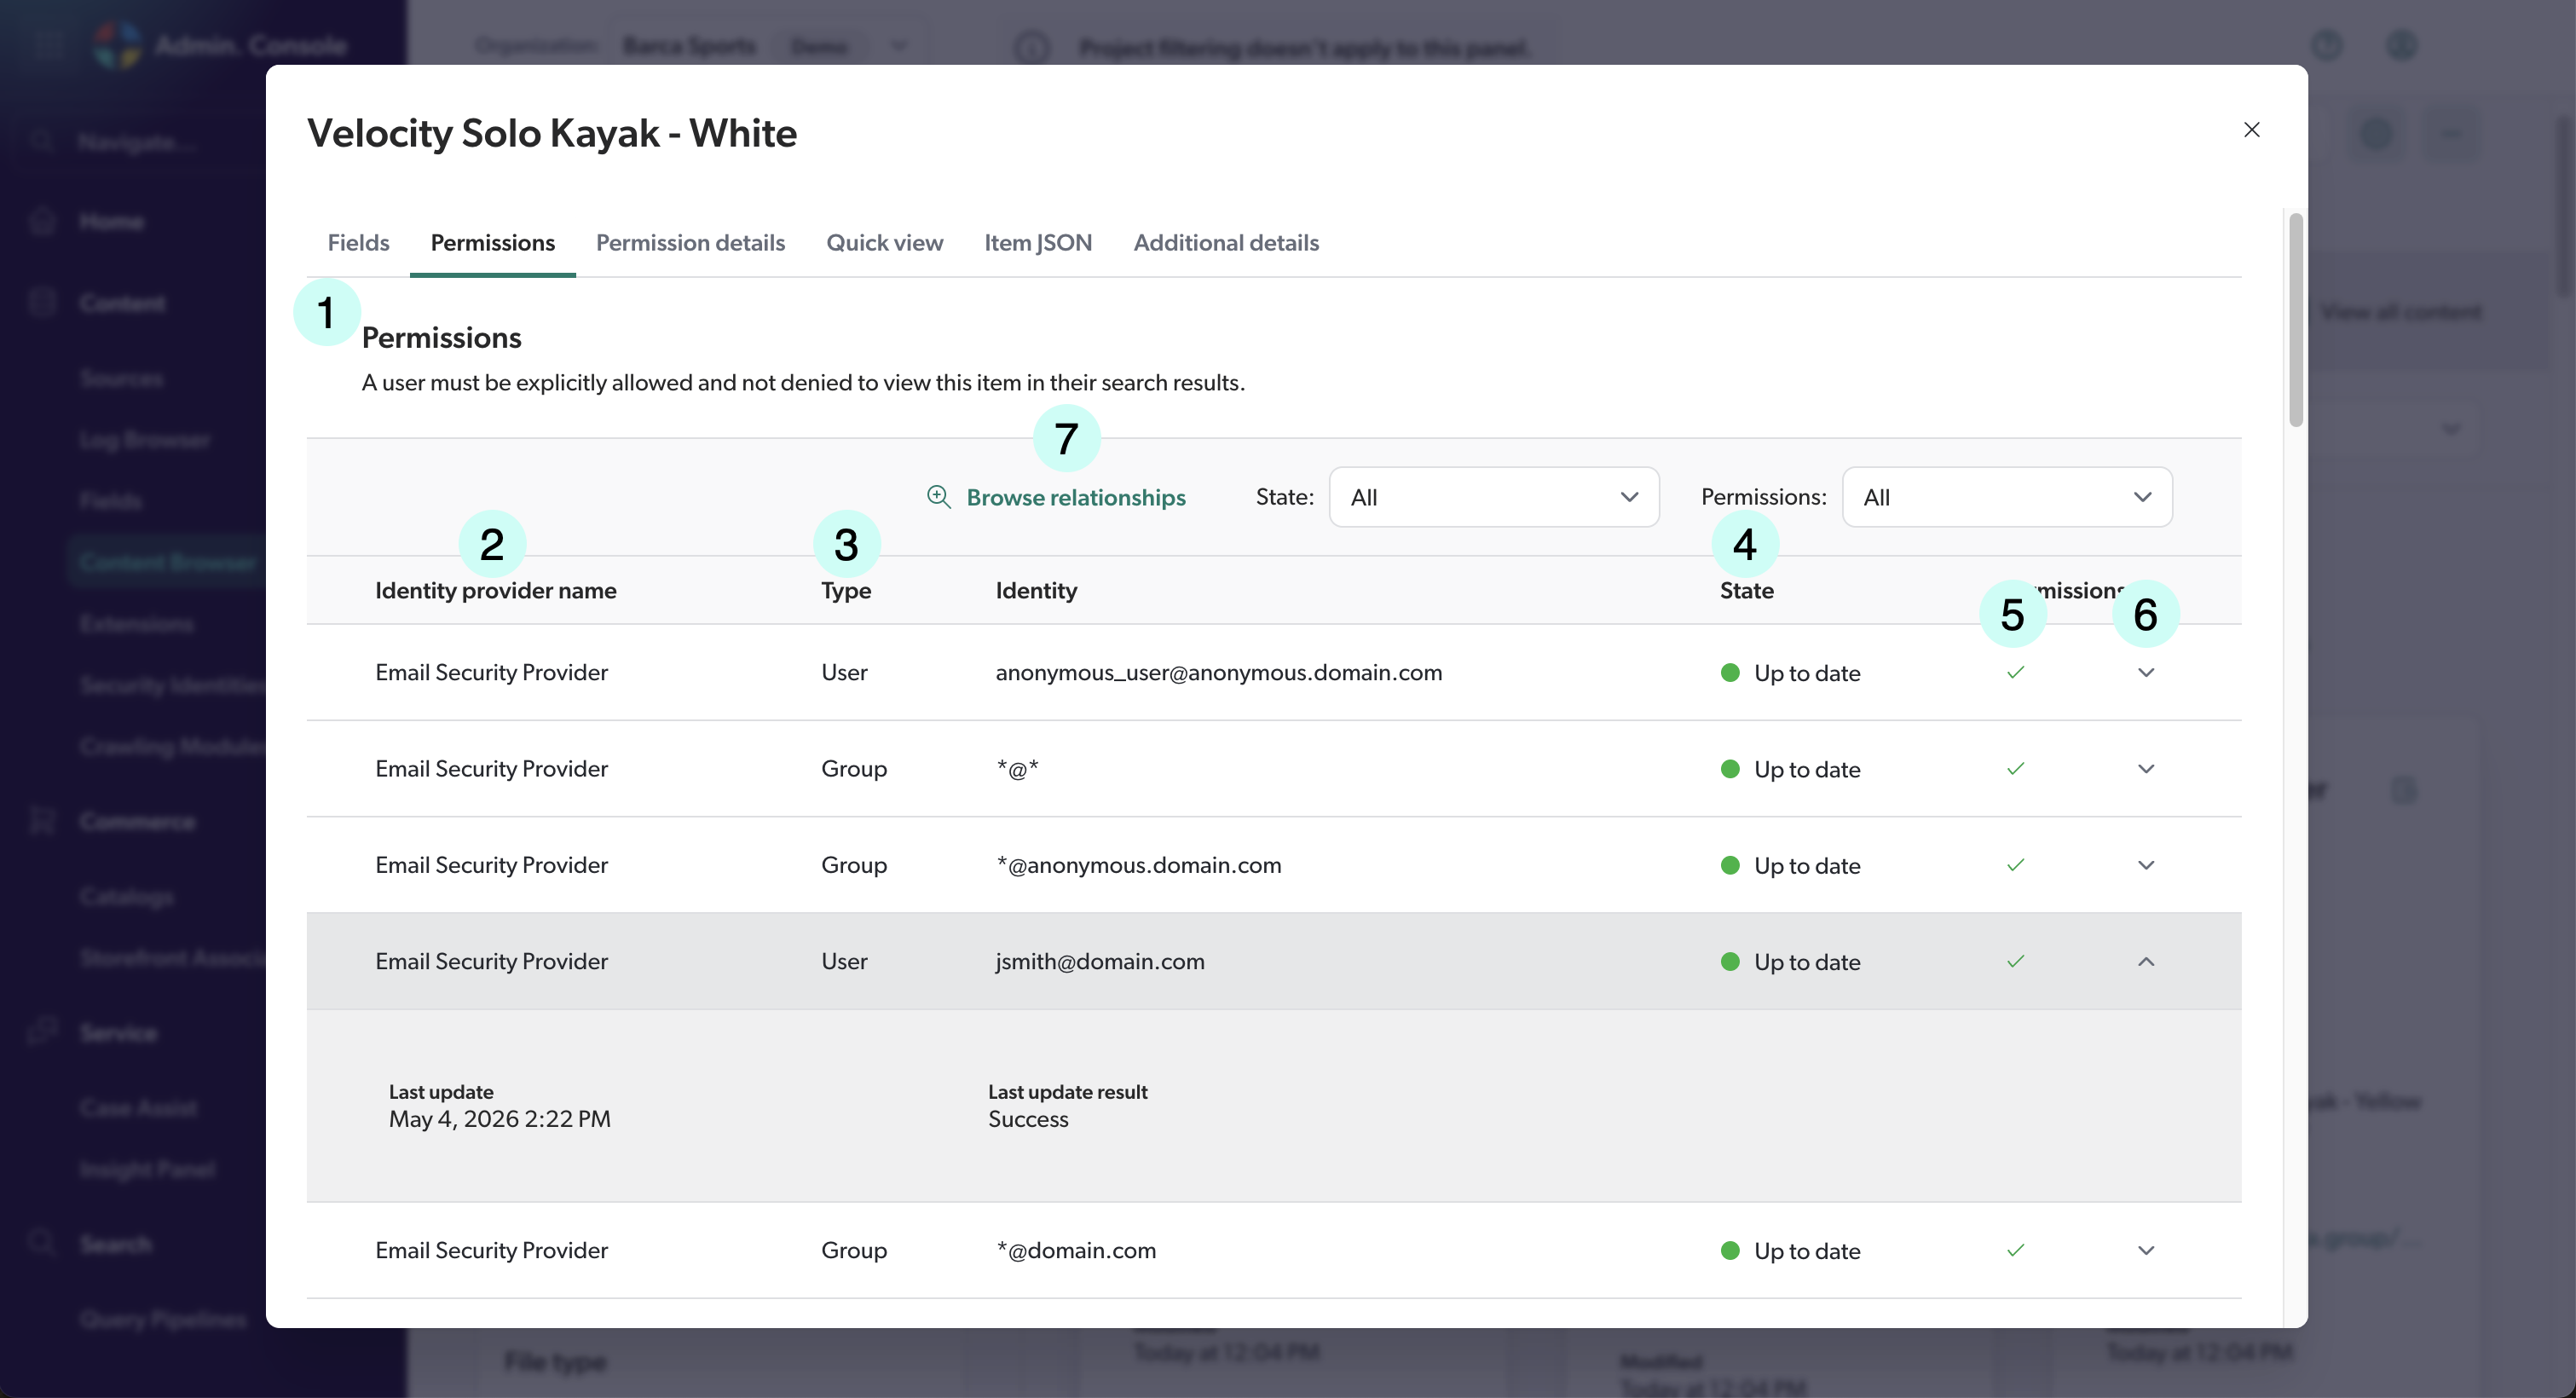Viewport: 2576px width, 1398px height.
Task: Open the Fields tab
Action: (358, 243)
